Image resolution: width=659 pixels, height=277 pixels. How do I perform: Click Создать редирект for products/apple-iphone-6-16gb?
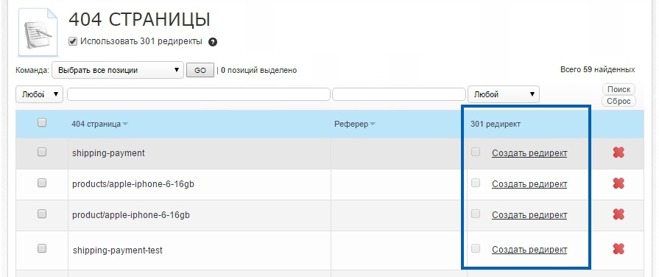coord(529,183)
